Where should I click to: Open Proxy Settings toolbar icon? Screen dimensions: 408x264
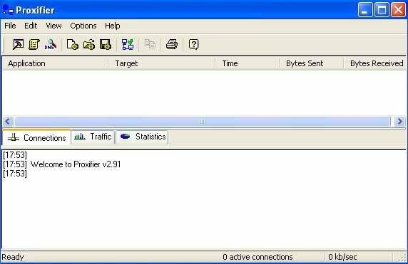click(x=18, y=44)
